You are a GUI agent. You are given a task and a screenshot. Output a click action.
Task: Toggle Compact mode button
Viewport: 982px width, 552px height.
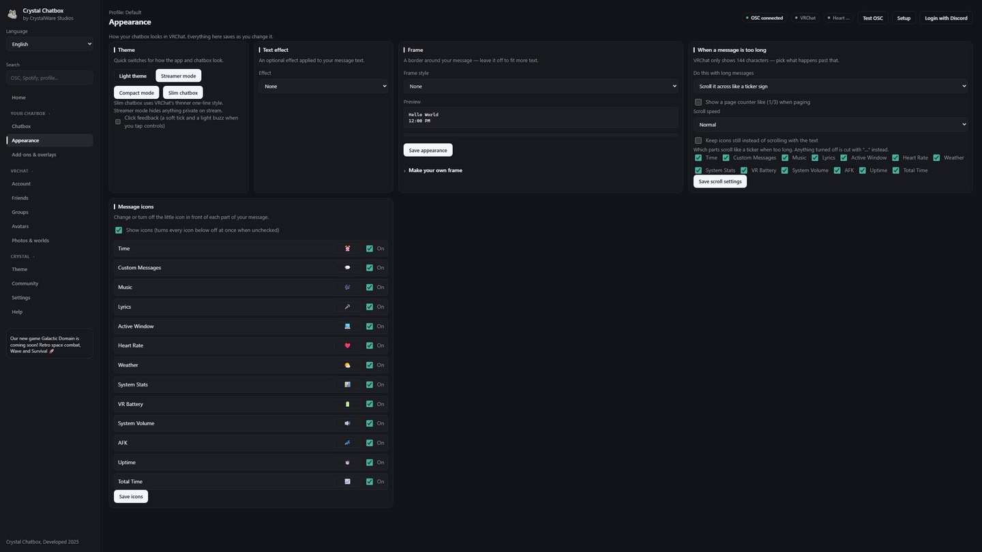point(136,93)
